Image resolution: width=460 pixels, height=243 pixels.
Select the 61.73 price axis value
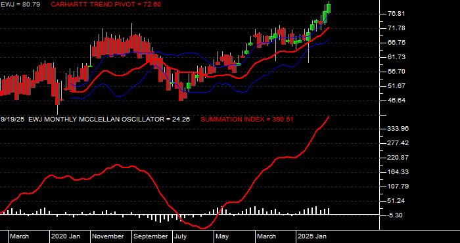click(397, 57)
